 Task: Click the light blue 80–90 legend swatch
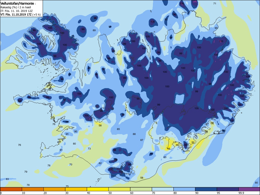tap(184, 189)
